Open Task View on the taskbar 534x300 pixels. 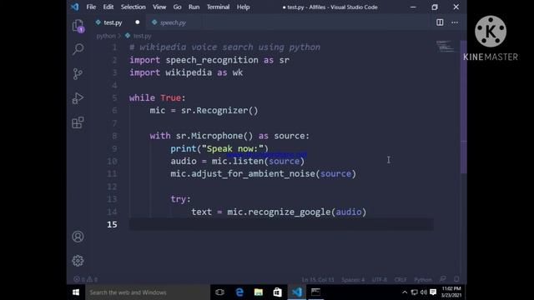(x=220, y=292)
